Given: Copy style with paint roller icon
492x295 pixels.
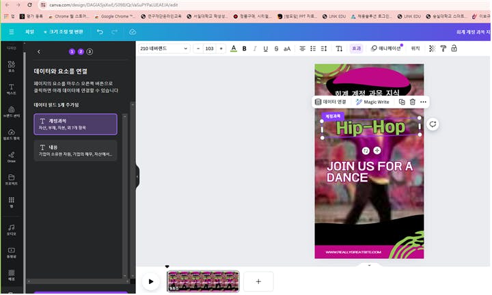Looking at the screenshot, I should 443,48.
